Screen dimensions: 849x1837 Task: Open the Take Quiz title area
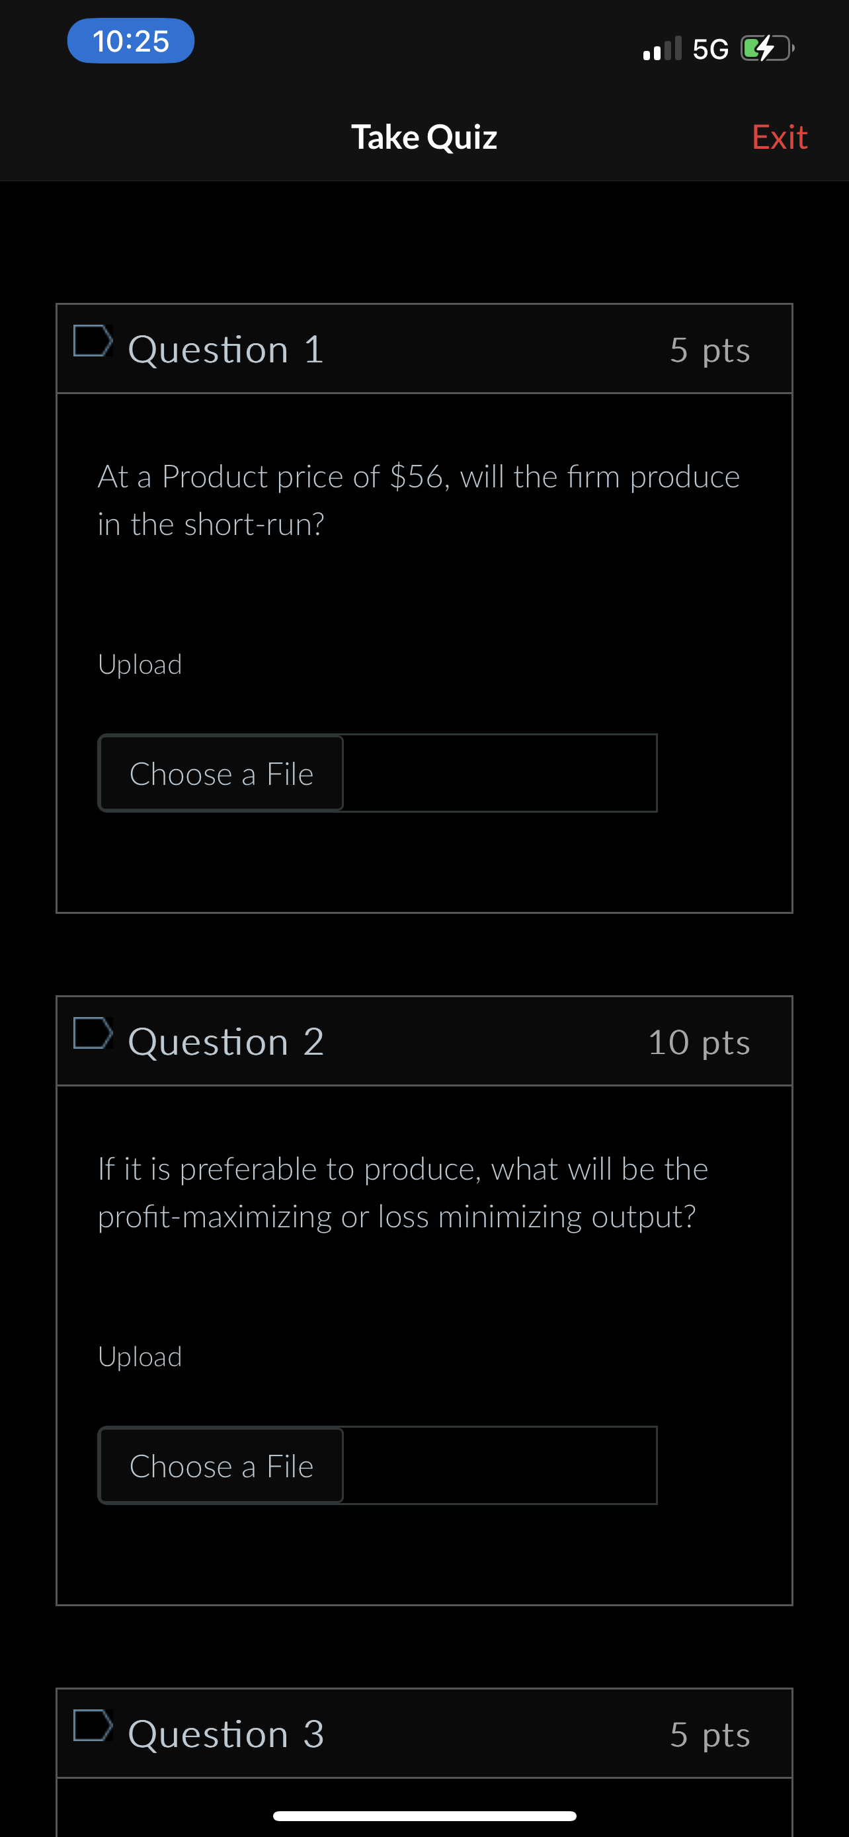(x=424, y=136)
